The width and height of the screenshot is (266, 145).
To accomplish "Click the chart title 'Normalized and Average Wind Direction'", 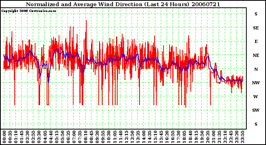I will 84,4.
